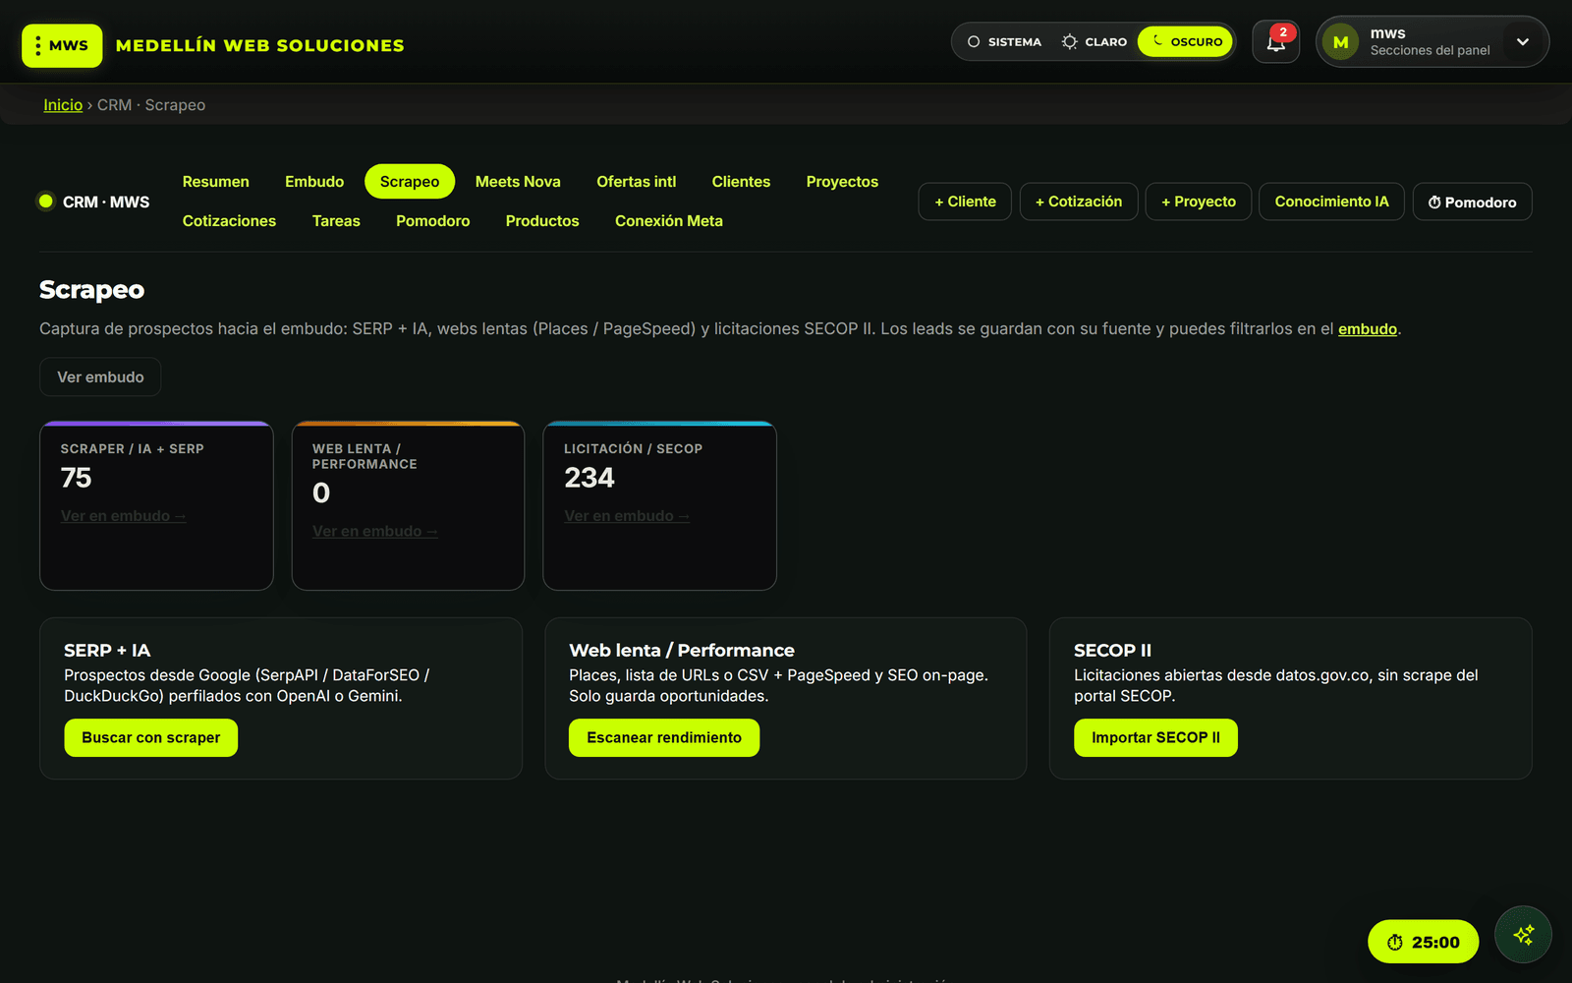Click the SECOP II card heading
Screen dimensions: 1572x983
[x=1112, y=650]
